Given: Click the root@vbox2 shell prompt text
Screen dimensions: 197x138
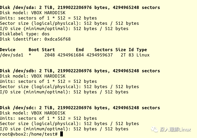Looking at the screenshot, I should (29, 134).
